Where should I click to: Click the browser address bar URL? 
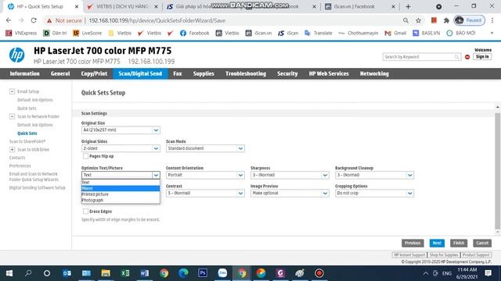(157, 20)
